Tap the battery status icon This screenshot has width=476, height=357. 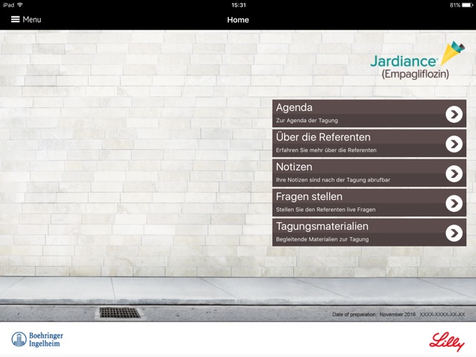click(467, 5)
